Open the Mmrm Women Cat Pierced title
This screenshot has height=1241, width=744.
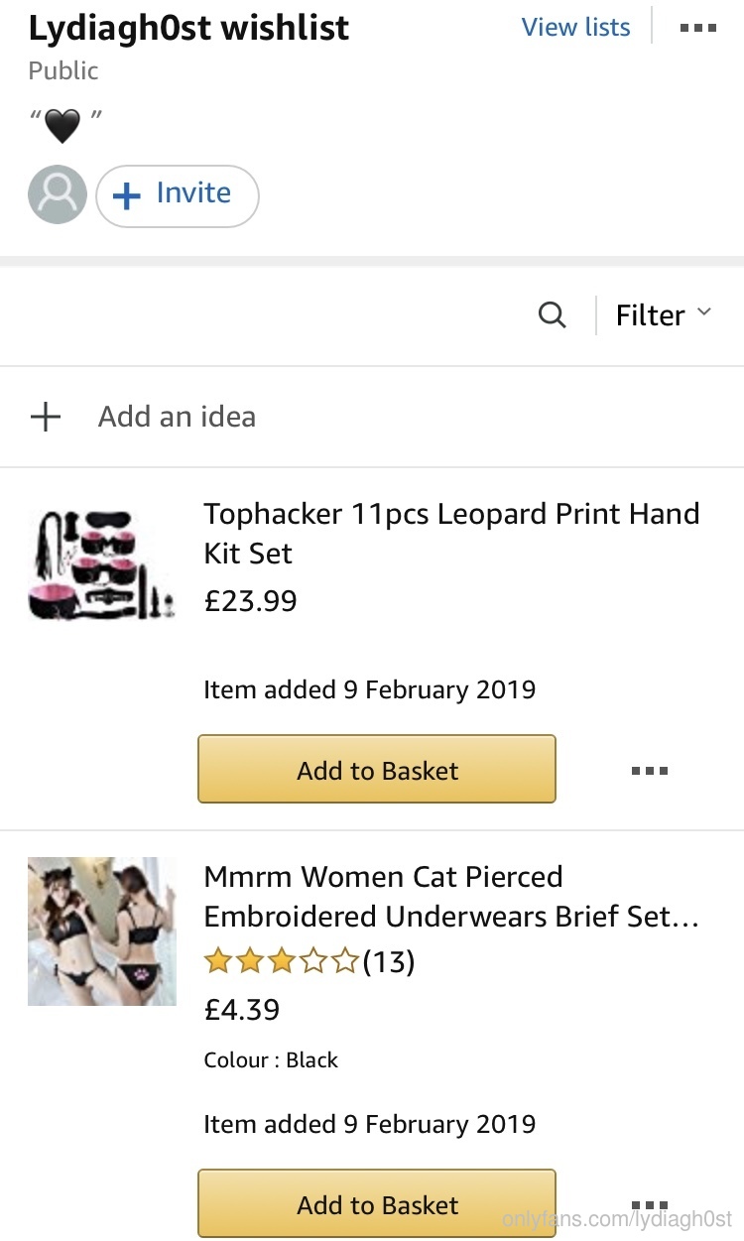[451, 896]
